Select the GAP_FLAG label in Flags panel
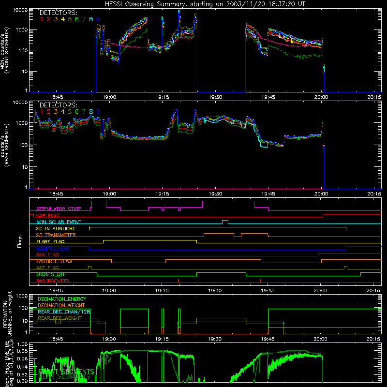387x387 pixels. tap(47, 215)
